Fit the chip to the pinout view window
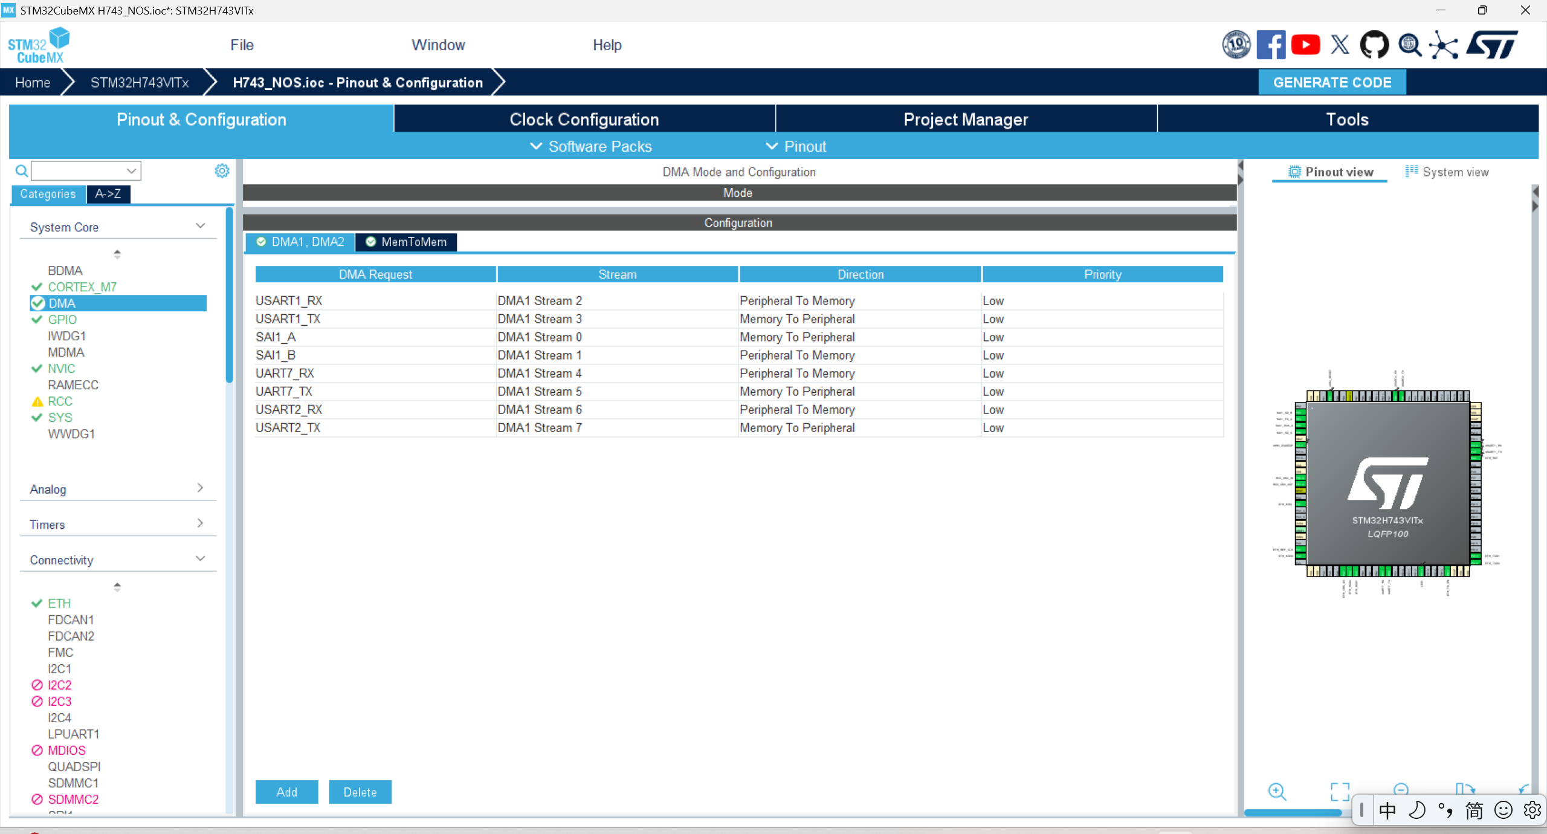This screenshot has width=1547, height=834. coord(1340,791)
